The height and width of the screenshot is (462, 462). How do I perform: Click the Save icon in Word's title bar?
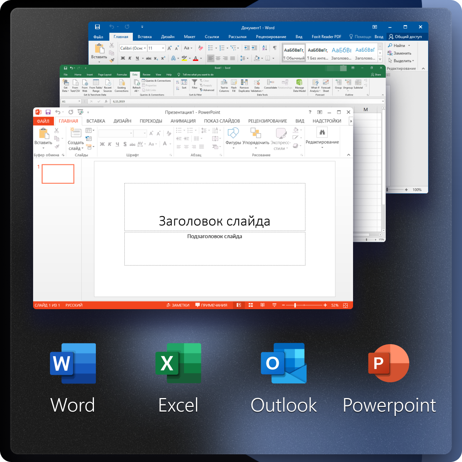[x=97, y=27]
